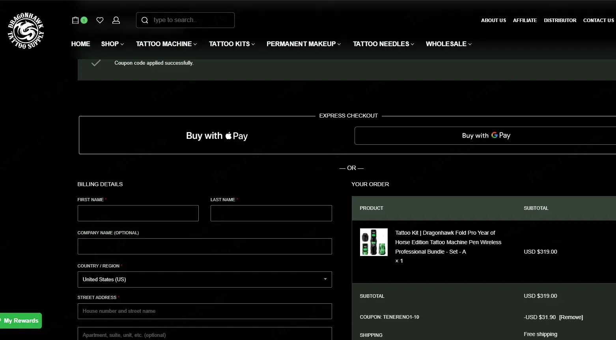The height and width of the screenshot is (340, 616).
Task: Open the user account icon
Action: click(x=116, y=20)
